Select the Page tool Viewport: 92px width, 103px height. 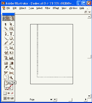coord(6,77)
